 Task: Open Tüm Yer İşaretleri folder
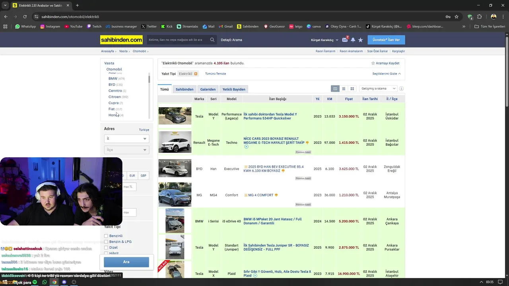click(490, 27)
